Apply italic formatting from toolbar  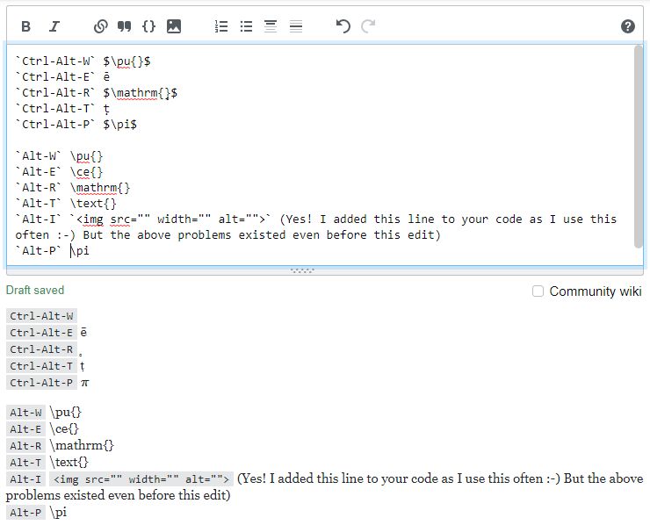(54, 26)
